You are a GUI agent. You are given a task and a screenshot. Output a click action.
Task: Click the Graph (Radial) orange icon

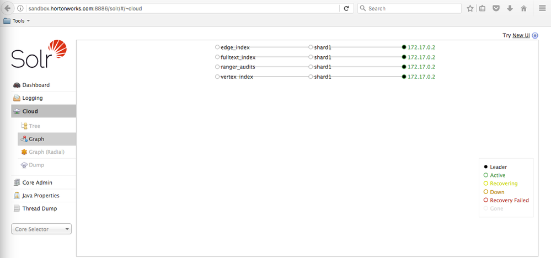click(24, 152)
